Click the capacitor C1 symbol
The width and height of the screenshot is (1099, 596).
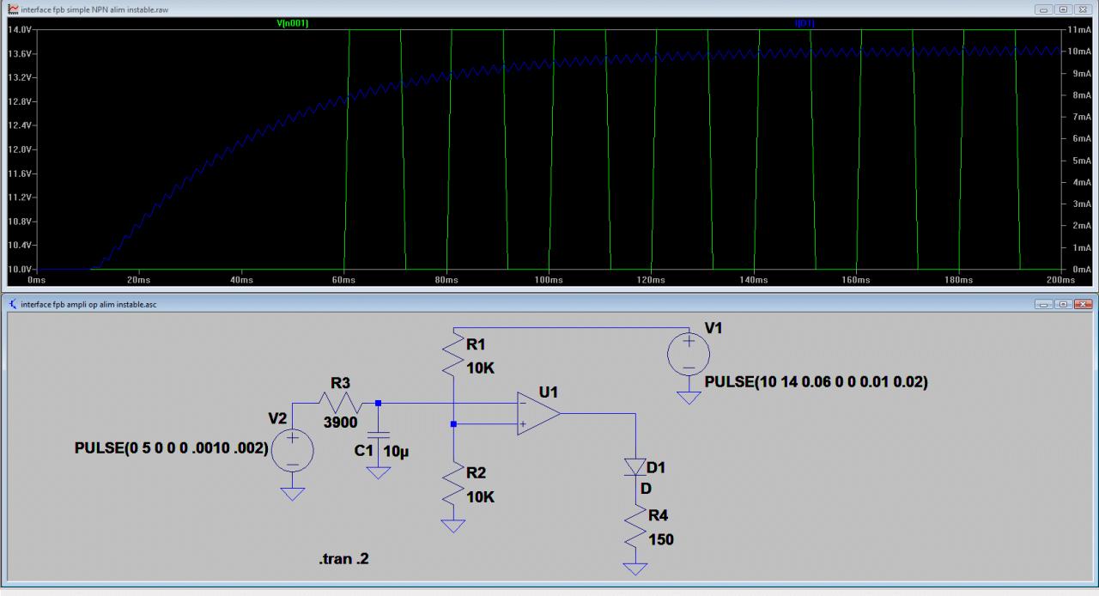pos(378,436)
